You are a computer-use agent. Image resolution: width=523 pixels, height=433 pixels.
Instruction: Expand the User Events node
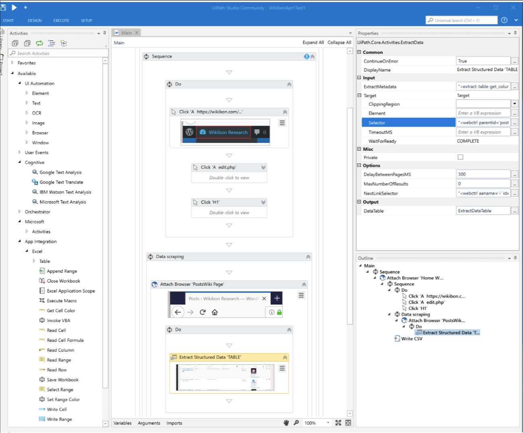[19, 152]
